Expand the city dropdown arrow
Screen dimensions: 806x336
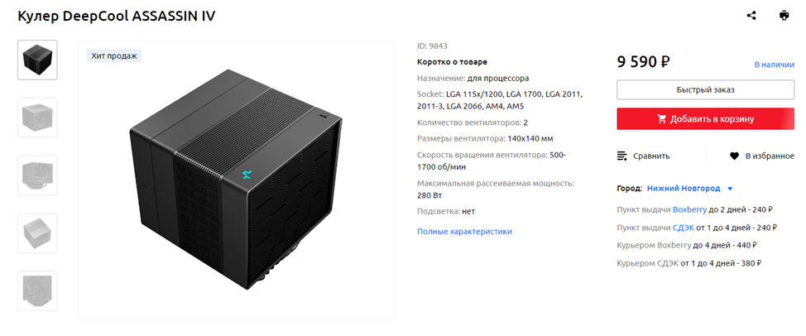(730, 189)
